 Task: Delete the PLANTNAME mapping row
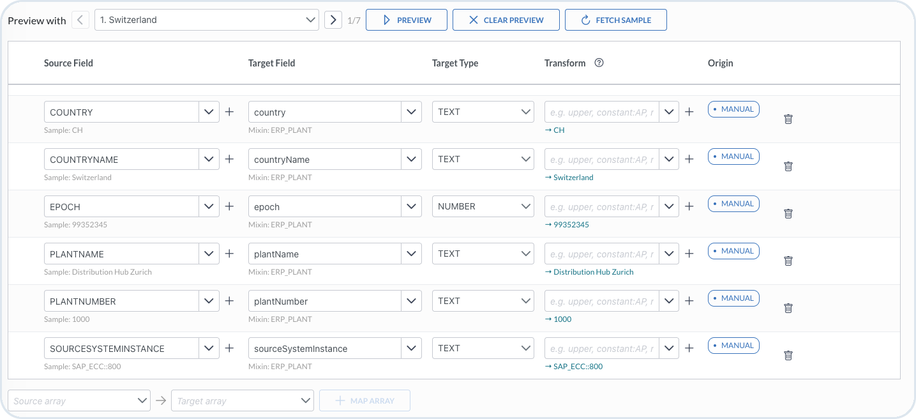tap(788, 261)
